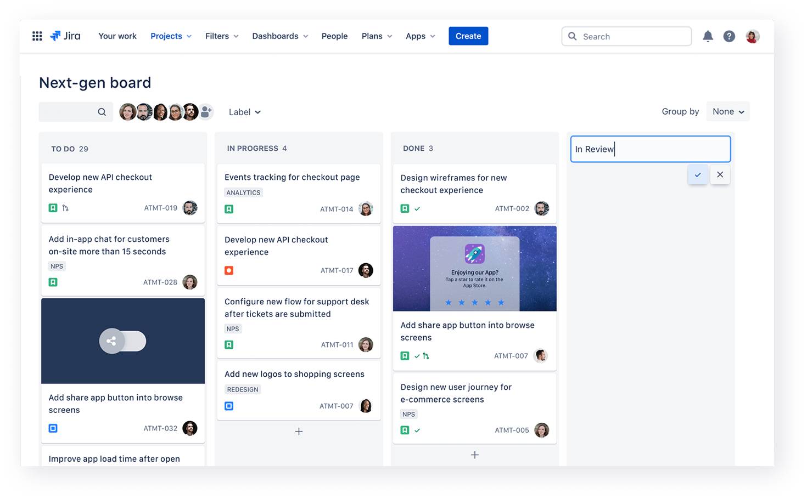Image resolution: width=807 pixels, height=499 pixels.
Task: Cancel the In Review column creation
Action: coord(720,174)
